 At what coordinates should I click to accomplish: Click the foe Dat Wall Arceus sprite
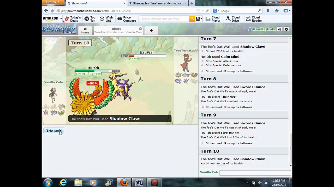tap(122, 86)
